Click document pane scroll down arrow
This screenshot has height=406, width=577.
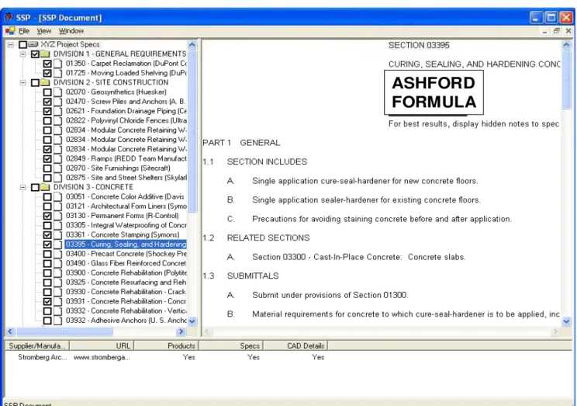[566, 321]
